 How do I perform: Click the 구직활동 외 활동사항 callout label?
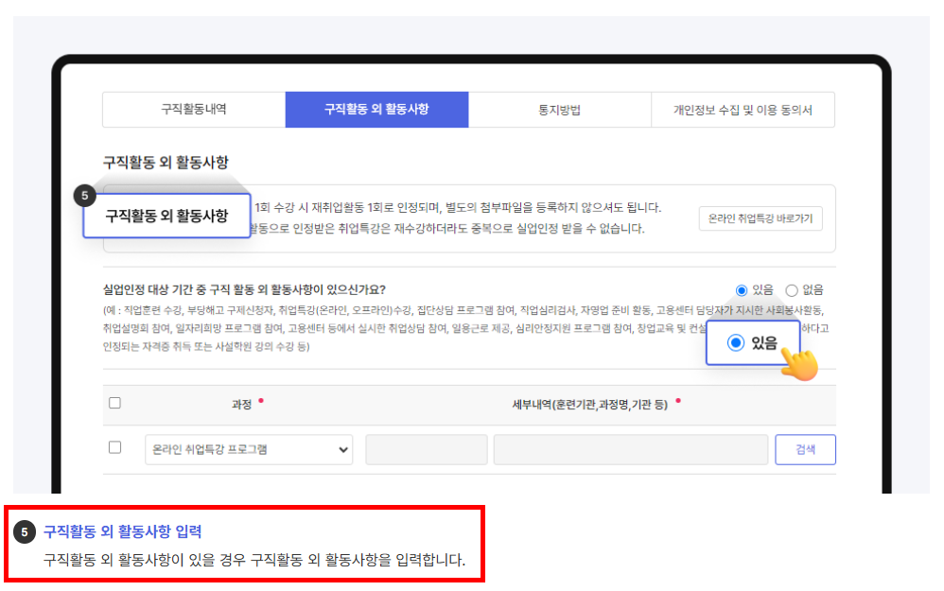coord(166,217)
